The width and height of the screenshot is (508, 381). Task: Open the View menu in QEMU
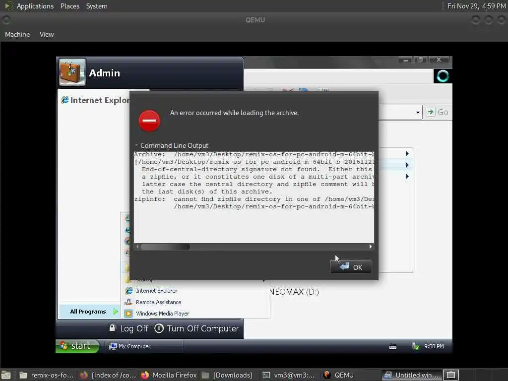pyautogui.click(x=47, y=34)
